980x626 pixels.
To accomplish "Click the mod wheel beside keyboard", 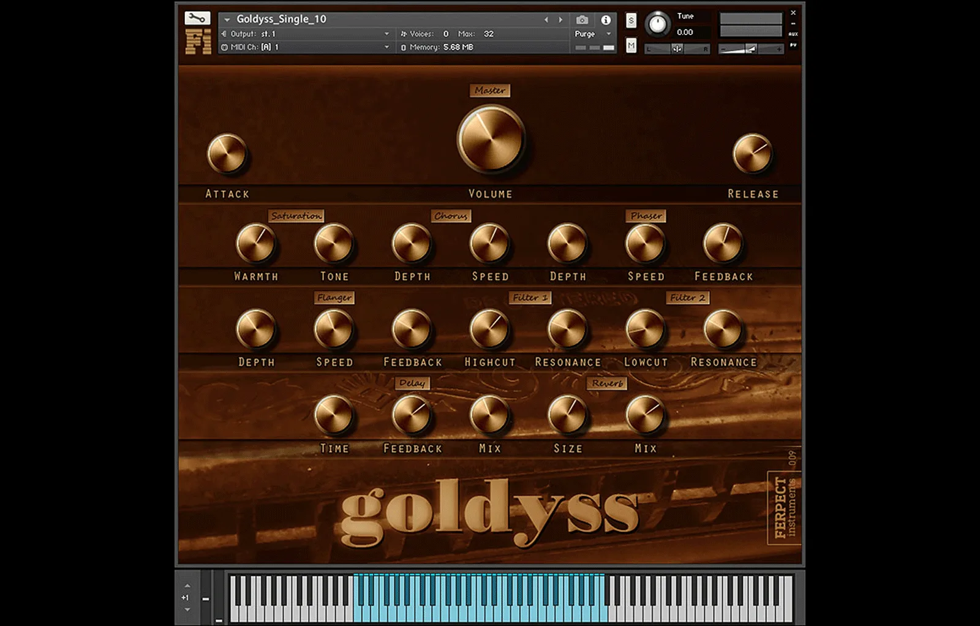I will (218, 598).
